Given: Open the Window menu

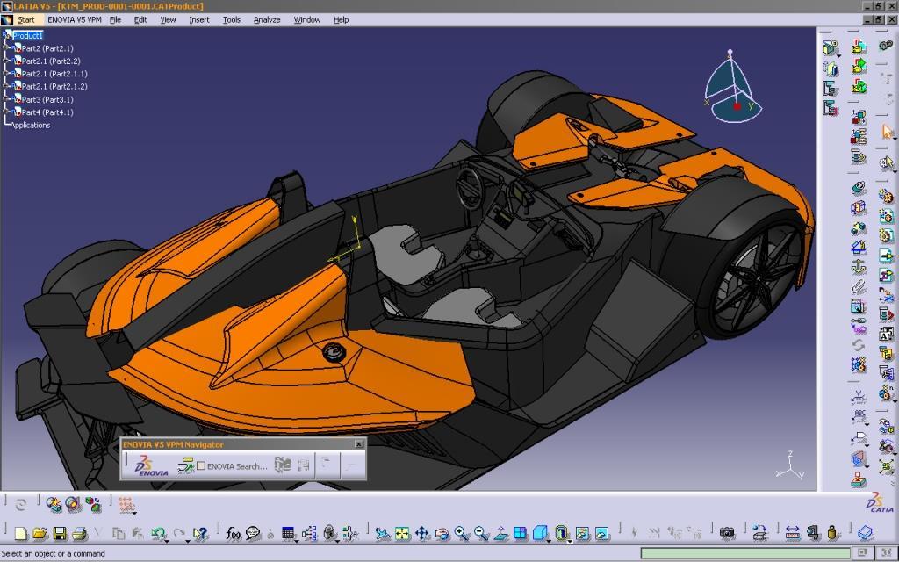Looking at the screenshot, I should click(306, 19).
